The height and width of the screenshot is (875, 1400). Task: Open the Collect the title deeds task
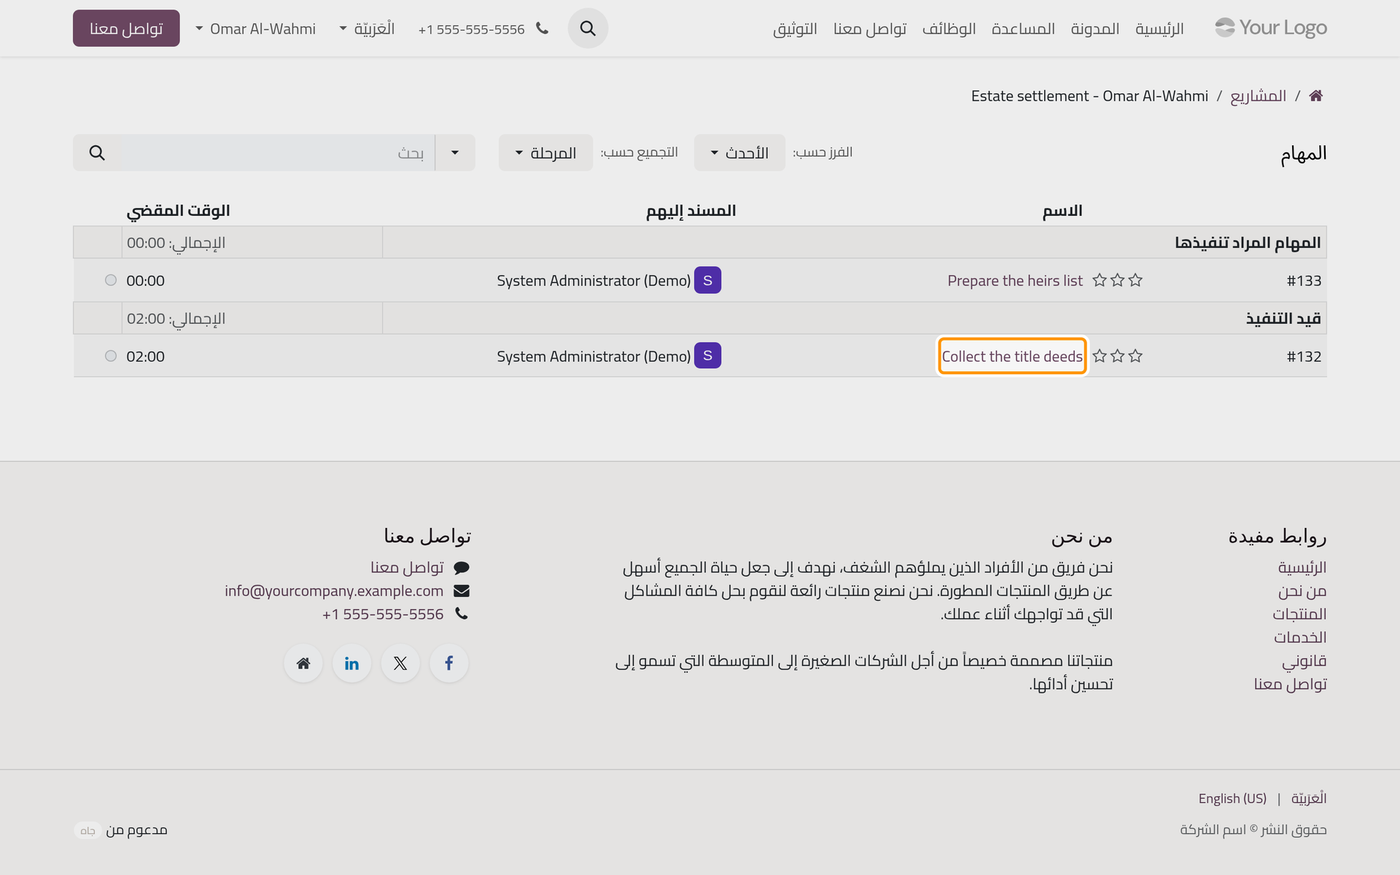click(x=1012, y=356)
